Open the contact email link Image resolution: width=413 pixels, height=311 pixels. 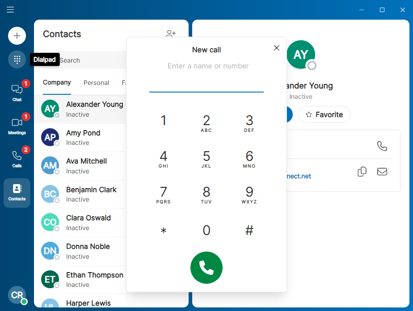[299, 176]
